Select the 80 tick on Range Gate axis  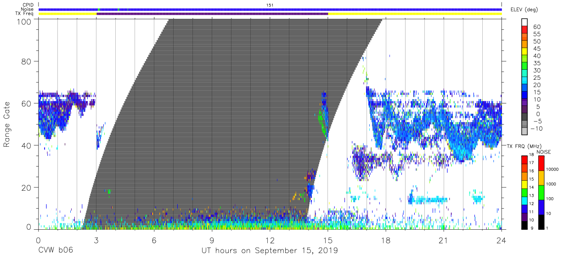point(27,61)
